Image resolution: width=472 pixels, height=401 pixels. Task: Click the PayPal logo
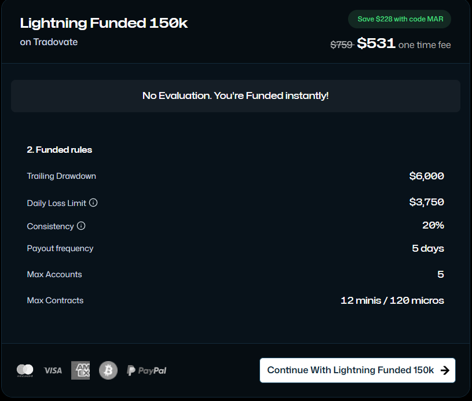[147, 370]
